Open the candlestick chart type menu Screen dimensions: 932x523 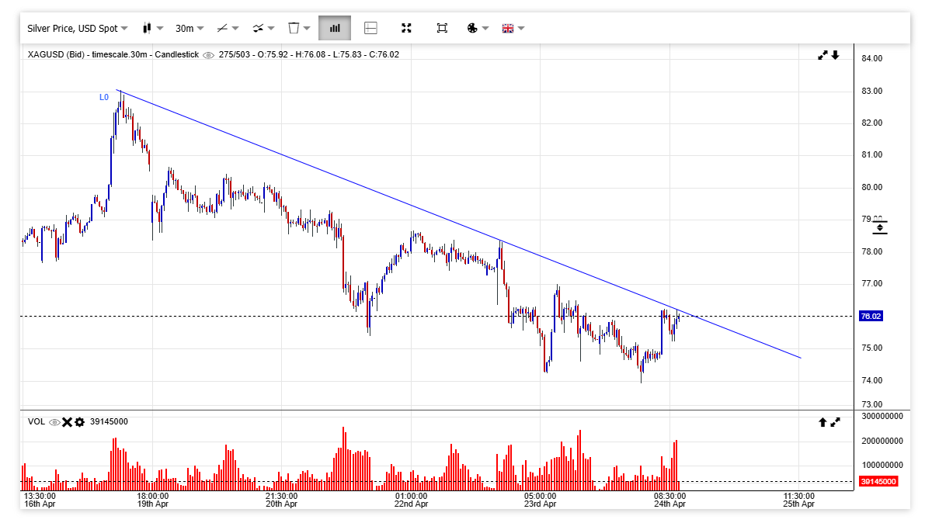(152, 29)
